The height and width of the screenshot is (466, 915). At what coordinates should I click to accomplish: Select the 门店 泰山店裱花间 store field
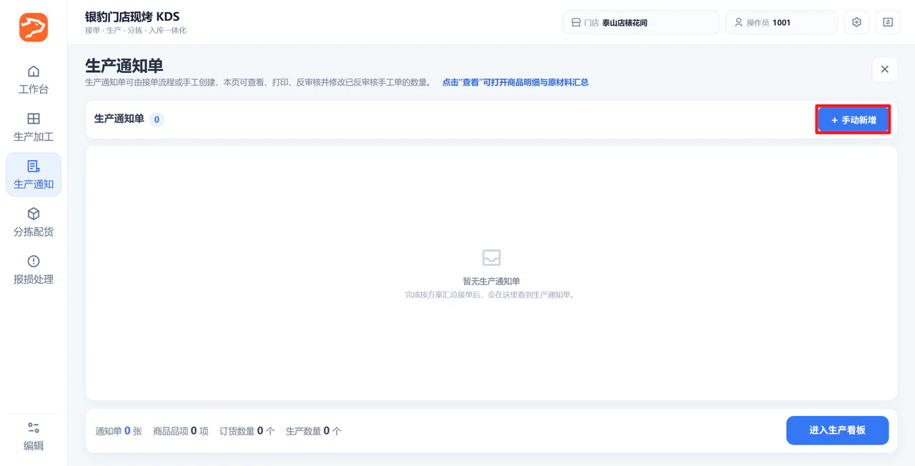pyautogui.click(x=640, y=22)
